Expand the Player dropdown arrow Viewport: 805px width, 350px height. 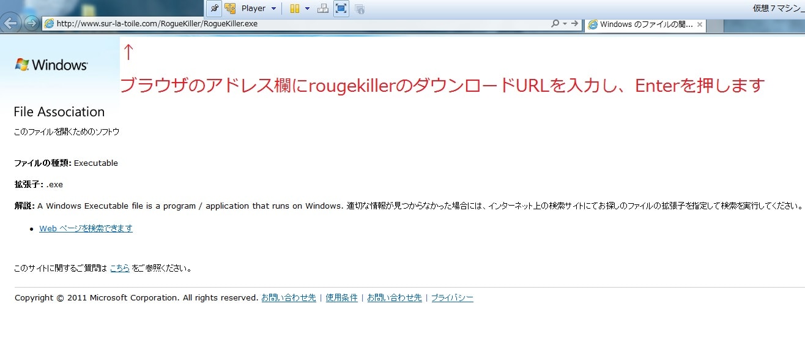[273, 9]
